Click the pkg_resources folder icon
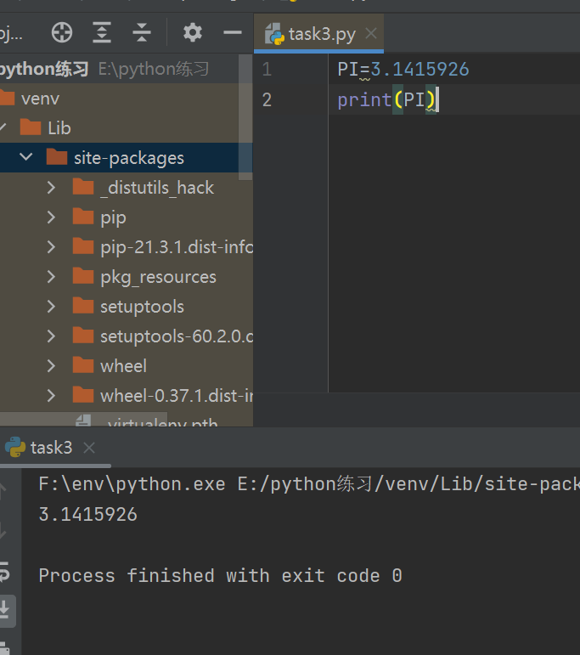This screenshot has height=655, width=580. point(83,276)
